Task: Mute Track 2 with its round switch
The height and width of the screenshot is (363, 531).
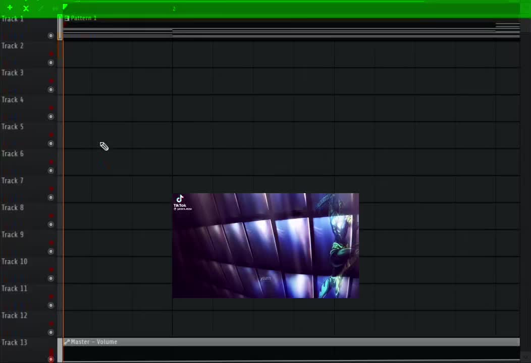Action: click(51, 63)
